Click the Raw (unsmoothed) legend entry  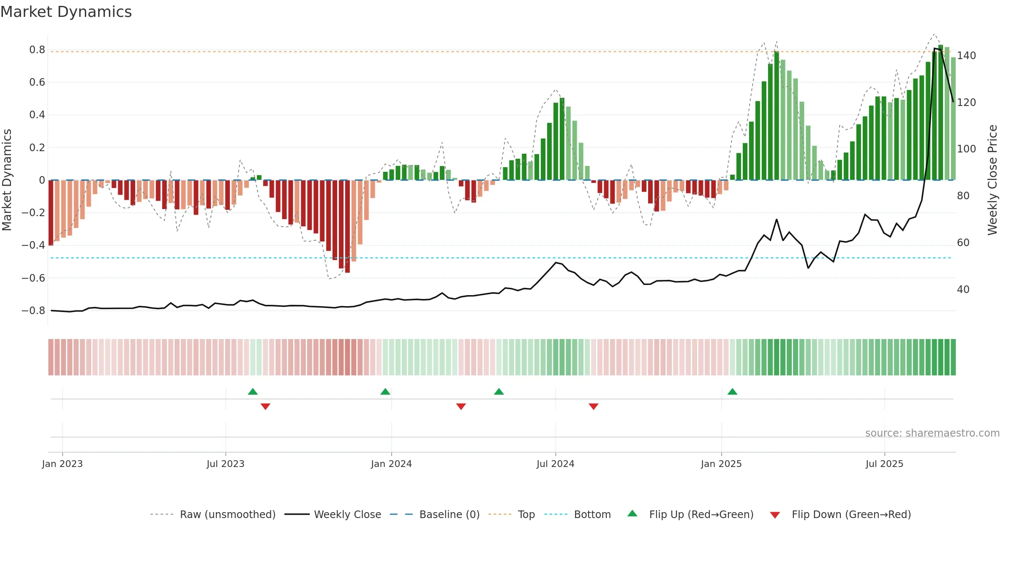click(213, 514)
